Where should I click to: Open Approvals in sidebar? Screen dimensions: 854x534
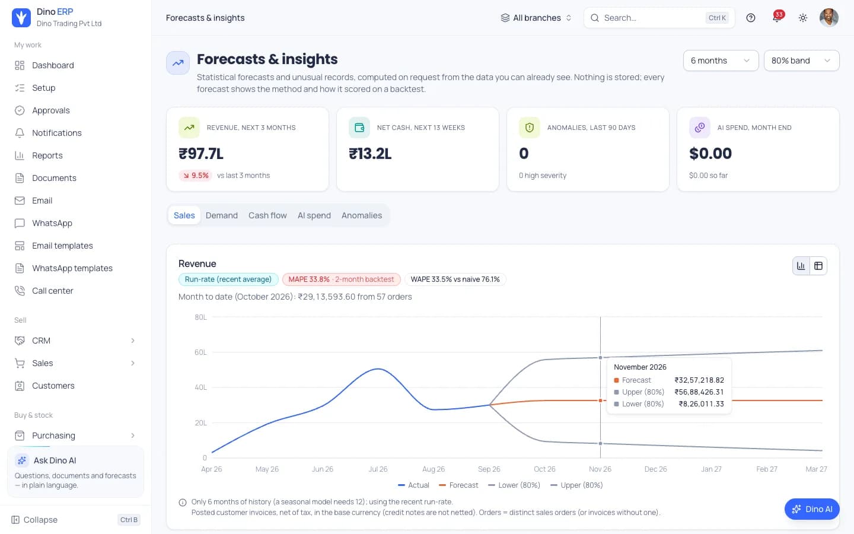point(75,110)
